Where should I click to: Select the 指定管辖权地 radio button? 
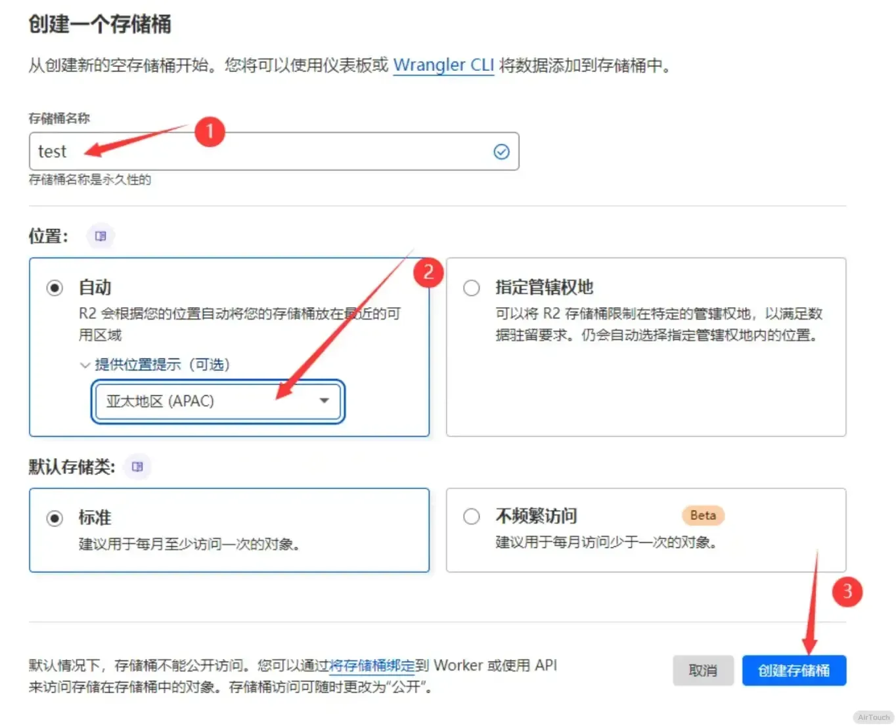coord(472,288)
